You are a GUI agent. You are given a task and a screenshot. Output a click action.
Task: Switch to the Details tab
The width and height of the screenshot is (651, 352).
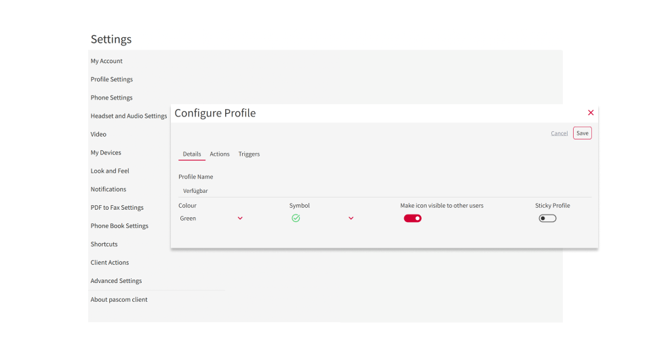pos(192,154)
